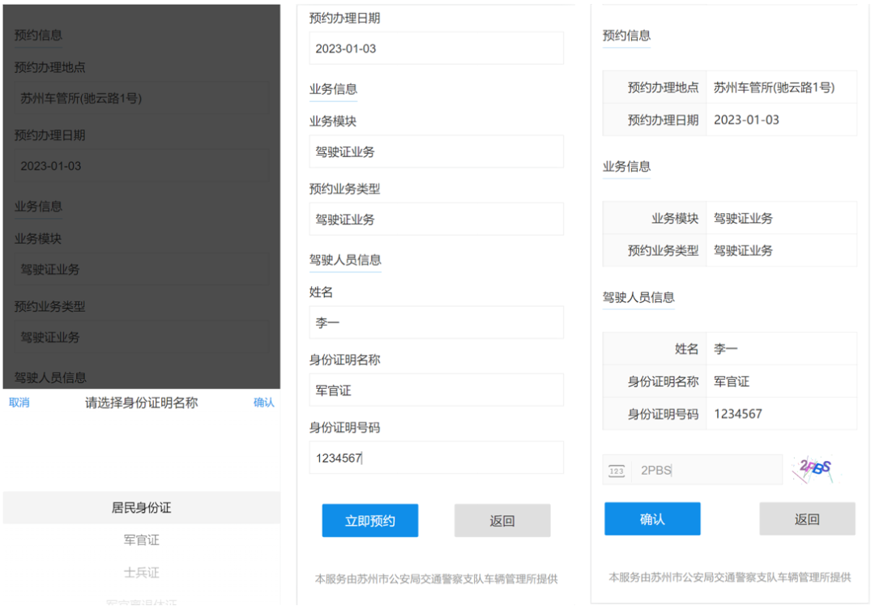The height and width of the screenshot is (610, 875).
Task: Open 身份证明名称 selector in the middle form
Action: (x=436, y=390)
